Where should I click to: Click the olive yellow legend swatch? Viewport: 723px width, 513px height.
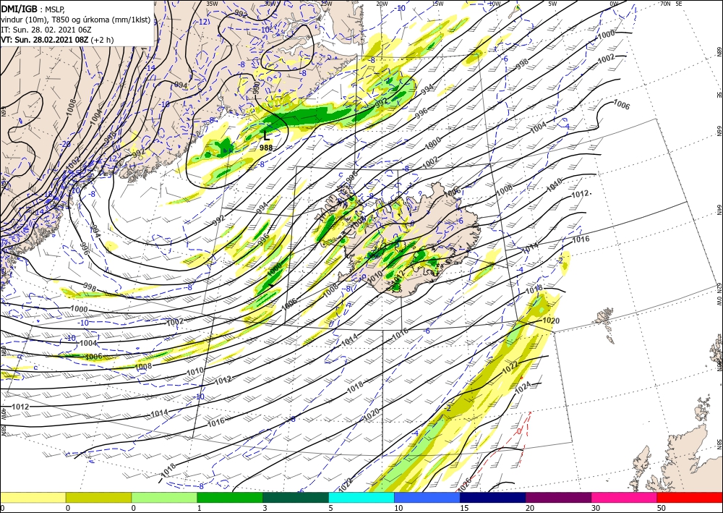pos(98,497)
